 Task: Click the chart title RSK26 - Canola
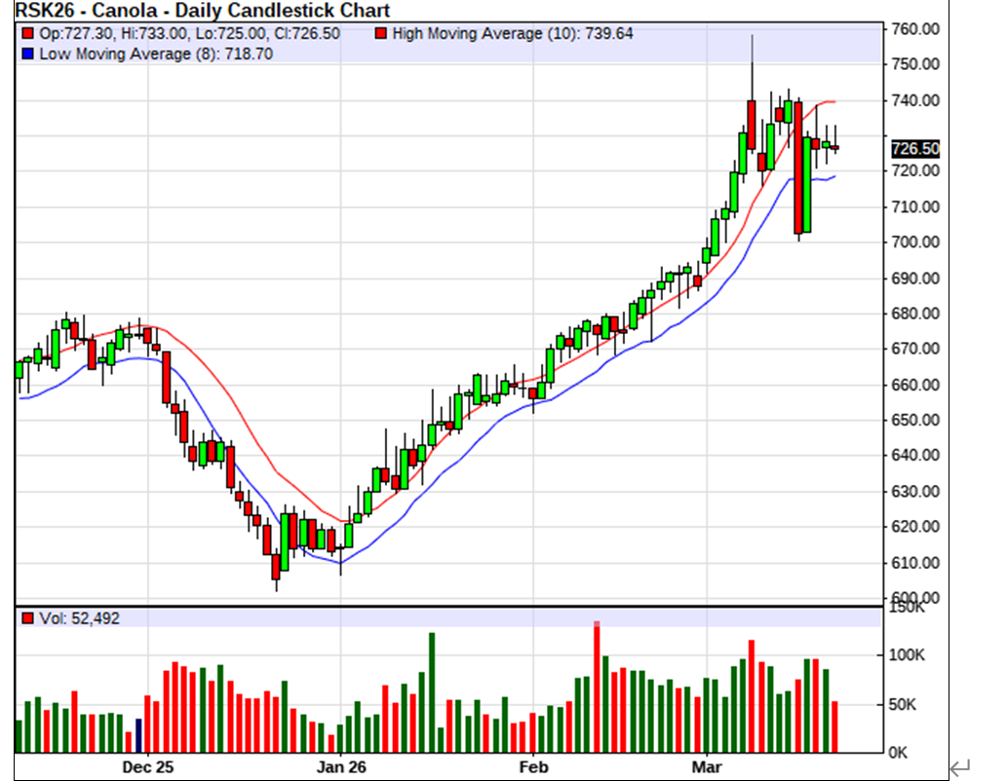pyautogui.click(x=195, y=11)
